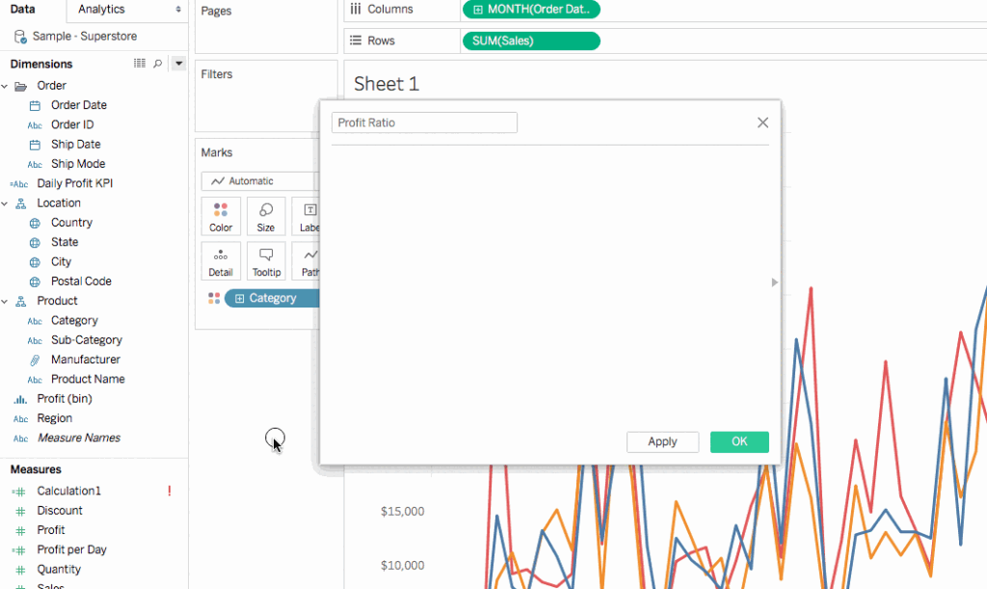Screen dimensions: 987x589
Task: Select the Sub-Category dimension
Action: pos(86,340)
